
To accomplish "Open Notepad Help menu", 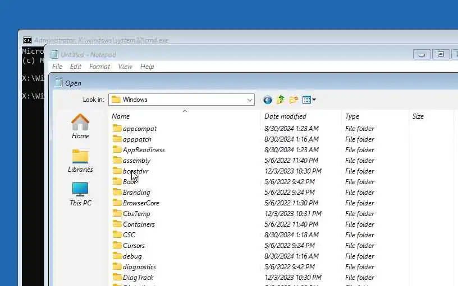I will 147,67.
